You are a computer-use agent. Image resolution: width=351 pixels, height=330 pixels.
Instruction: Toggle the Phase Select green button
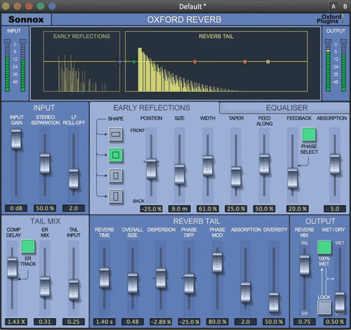point(309,134)
